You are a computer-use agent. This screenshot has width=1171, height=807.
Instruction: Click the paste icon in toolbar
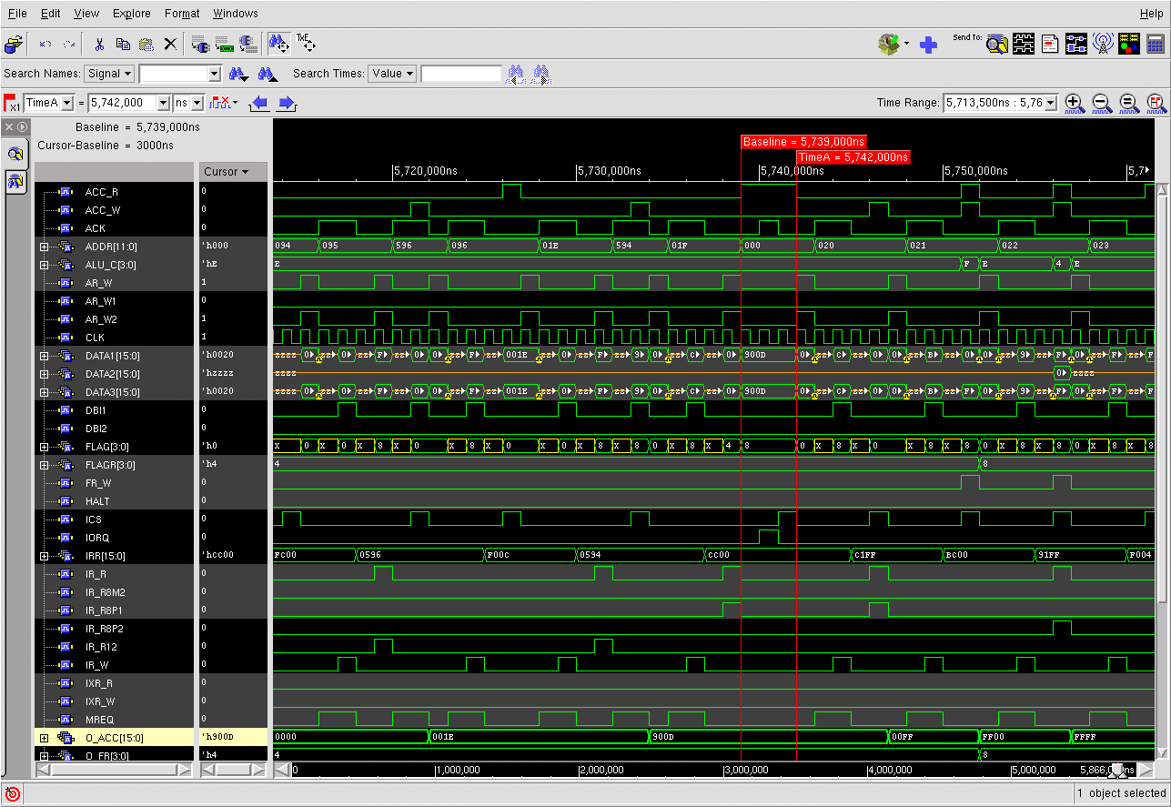coord(146,44)
